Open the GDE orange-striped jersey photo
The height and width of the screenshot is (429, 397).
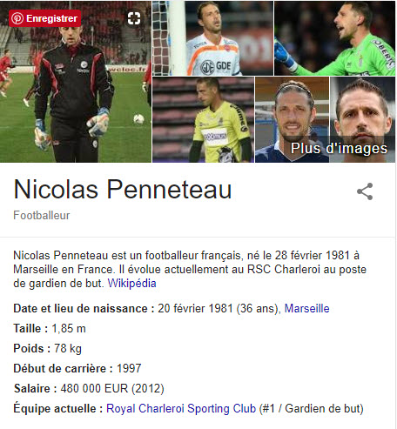coord(212,38)
